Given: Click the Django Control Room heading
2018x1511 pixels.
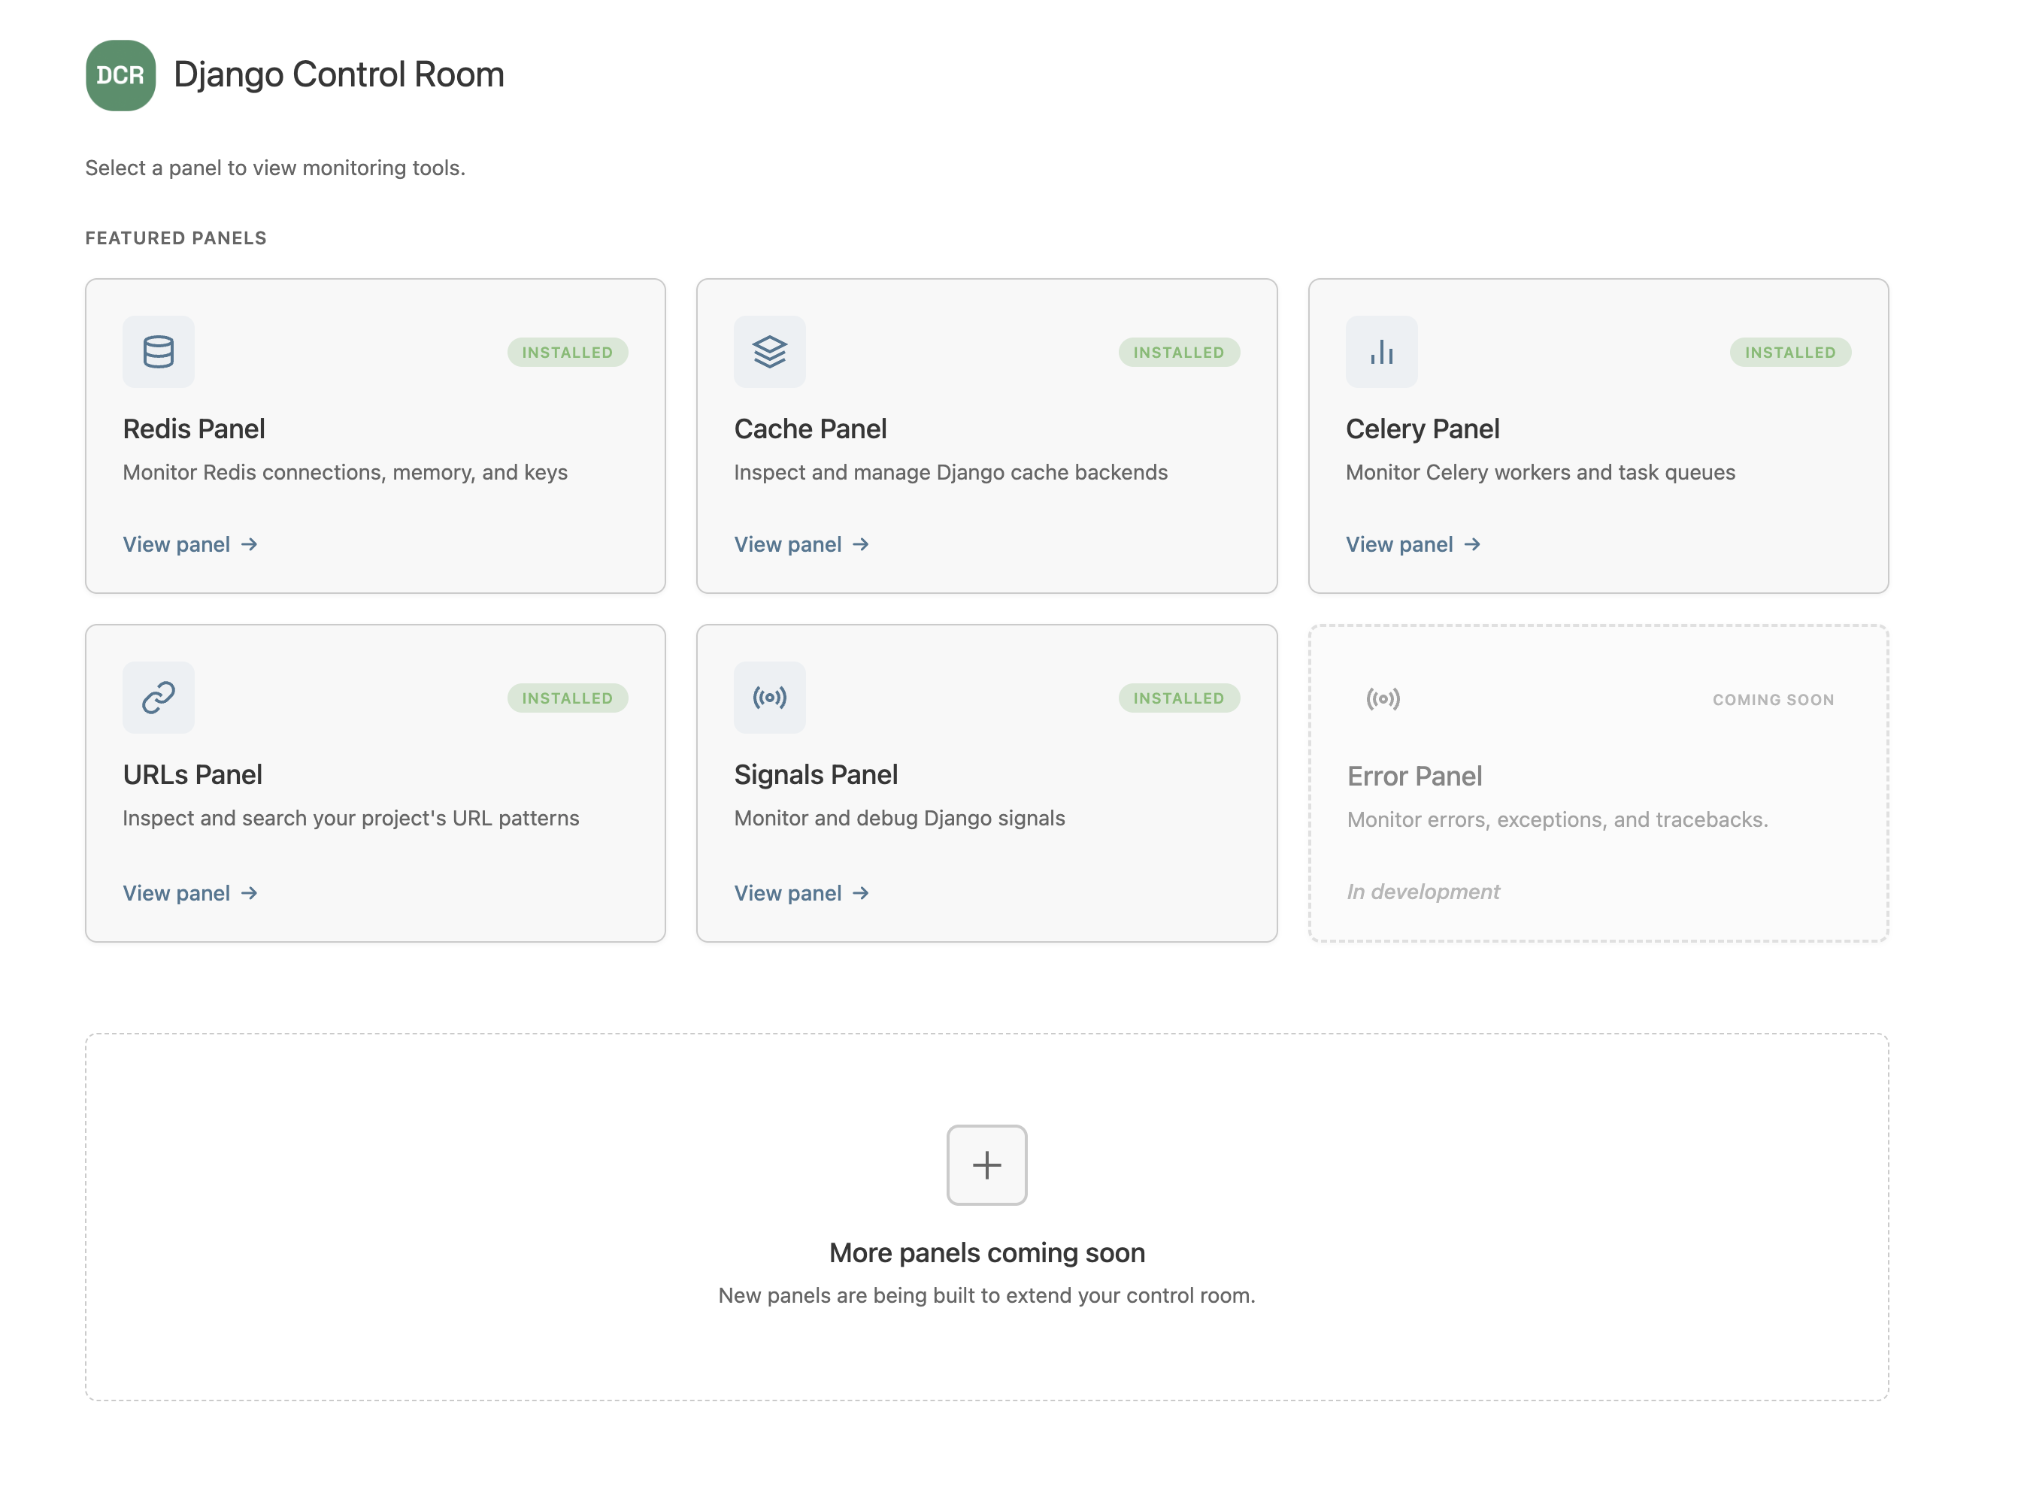Looking at the screenshot, I should [x=338, y=74].
